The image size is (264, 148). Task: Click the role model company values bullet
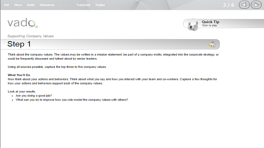tap(72, 100)
